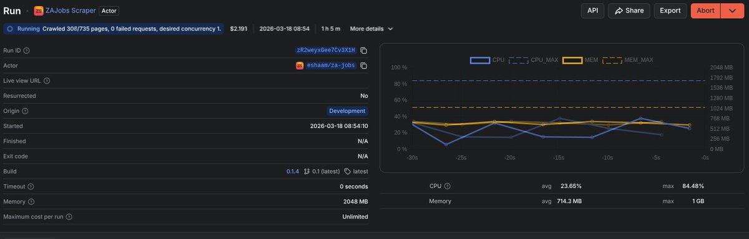Viewport: 749px width, 239px height.
Task: Click CPU average value 23.65%
Action: tap(571, 186)
